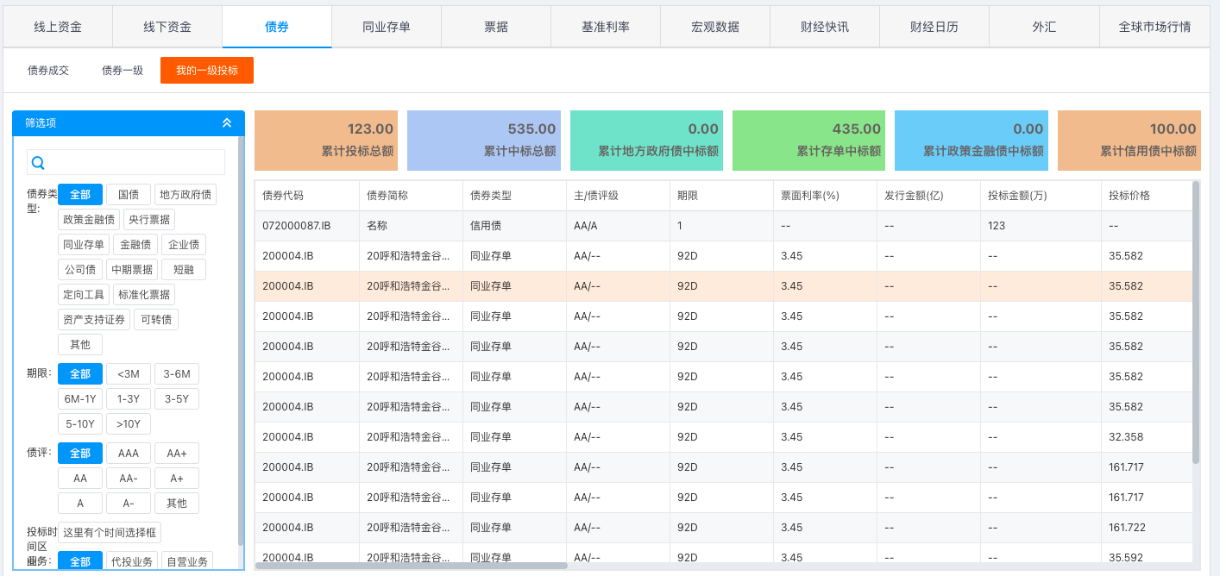Select the row with code 072000087.IB
1220x576 pixels.
coord(723,226)
